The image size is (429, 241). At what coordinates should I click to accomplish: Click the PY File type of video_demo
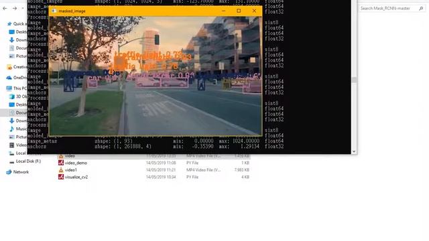pyautogui.click(x=192, y=163)
